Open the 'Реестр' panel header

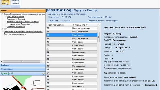coord(23,11)
